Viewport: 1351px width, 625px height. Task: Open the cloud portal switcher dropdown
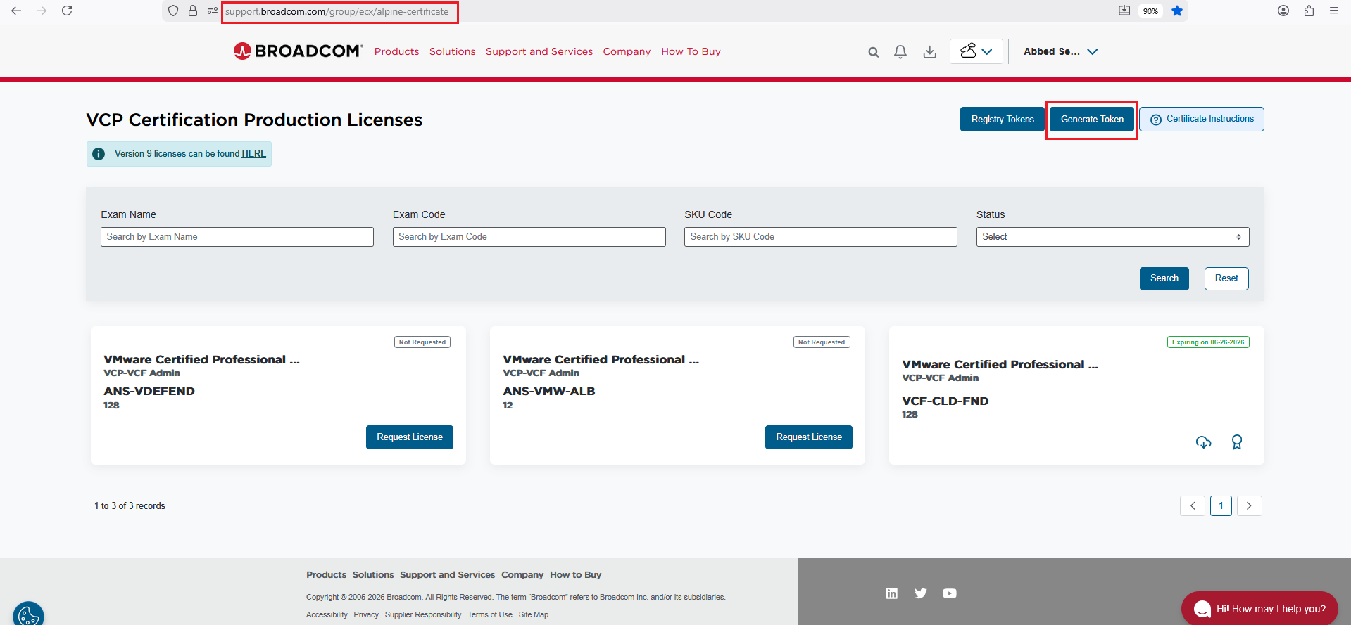point(976,51)
